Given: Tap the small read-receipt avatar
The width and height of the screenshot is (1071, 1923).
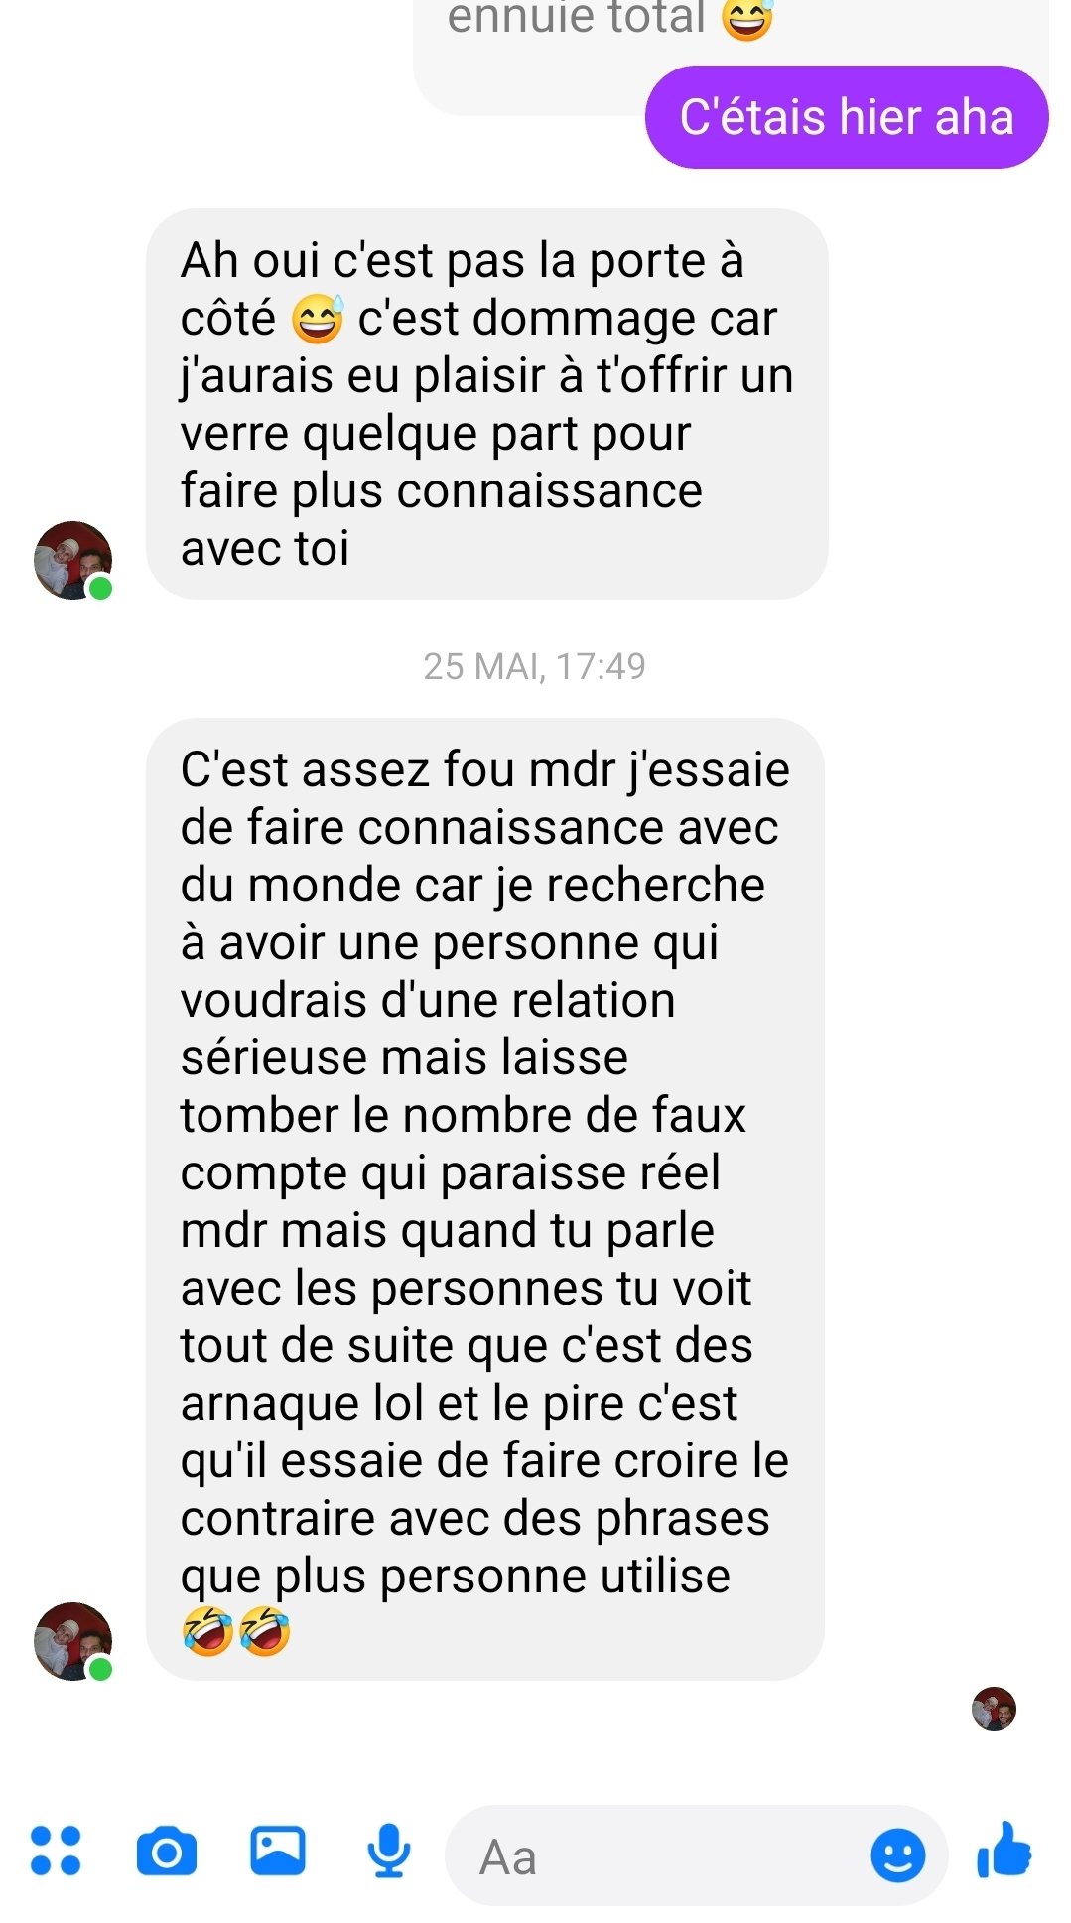Looking at the screenshot, I should 994,1709.
